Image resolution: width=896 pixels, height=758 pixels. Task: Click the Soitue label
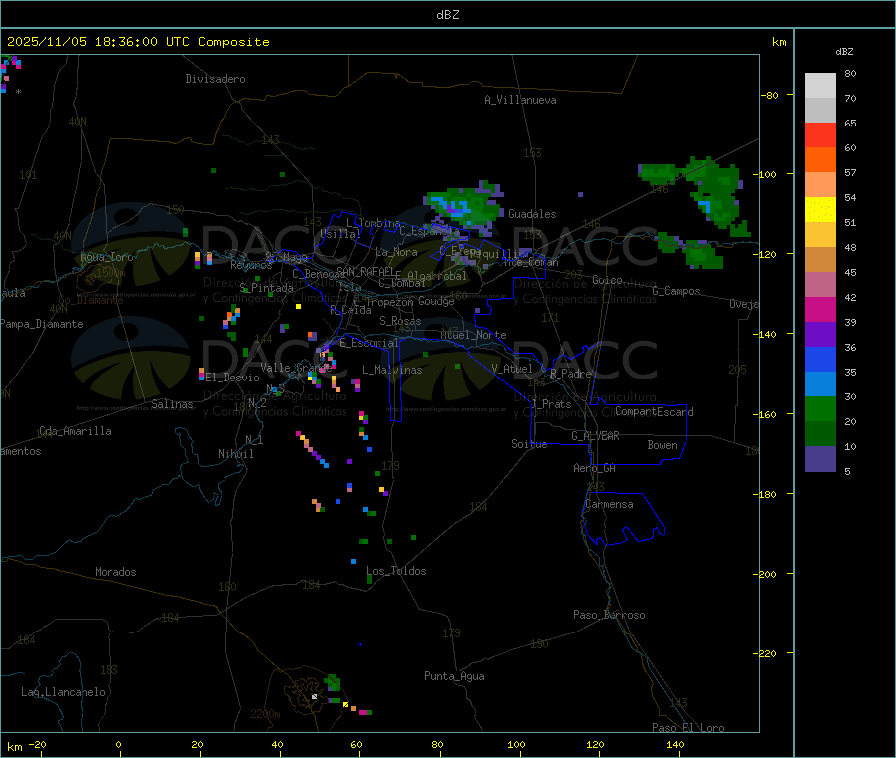(529, 444)
